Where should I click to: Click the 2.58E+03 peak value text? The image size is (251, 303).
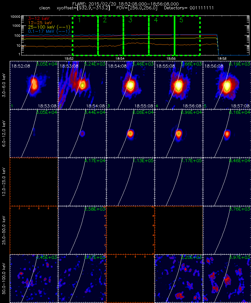(x=95, y=209)
